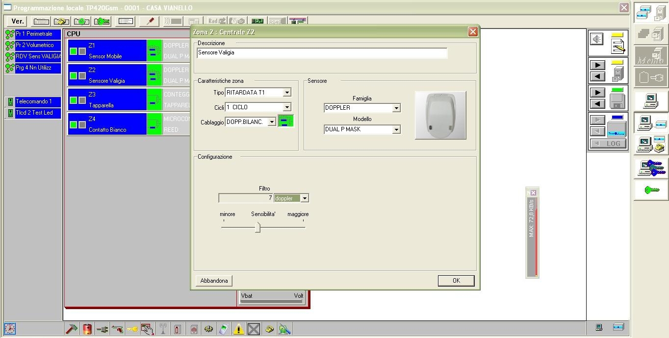The height and width of the screenshot is (338, 669).
Task: Click the Abbandona button
Action: (214, 281)
